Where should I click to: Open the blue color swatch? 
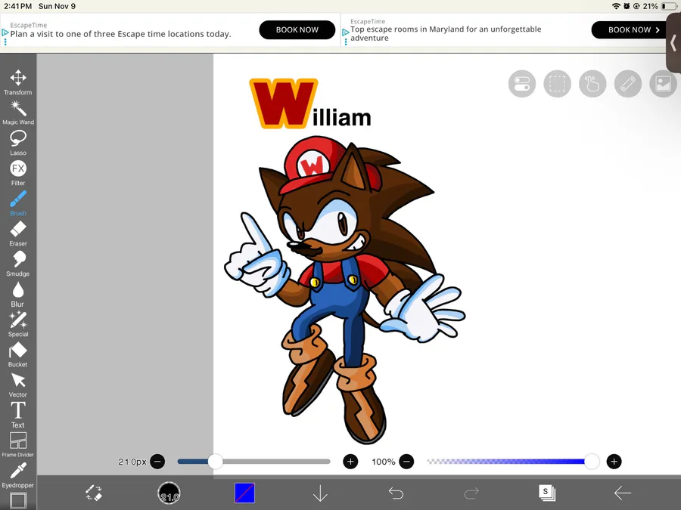click(244, 493)
